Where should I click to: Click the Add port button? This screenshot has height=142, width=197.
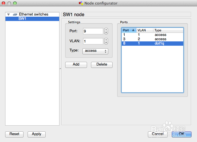(x=76, y=64)
